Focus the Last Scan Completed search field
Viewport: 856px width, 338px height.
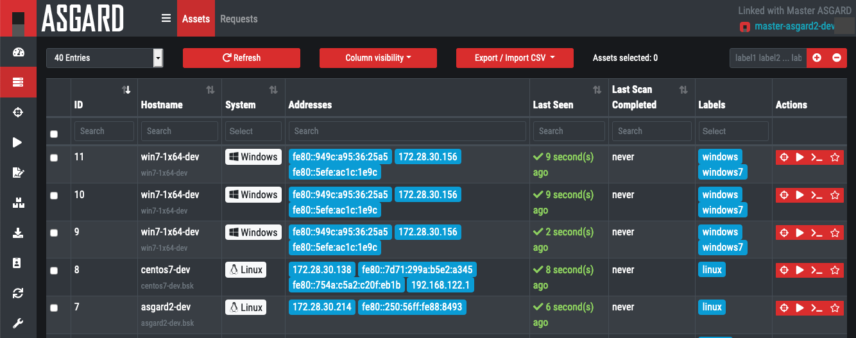pos(653,131)
